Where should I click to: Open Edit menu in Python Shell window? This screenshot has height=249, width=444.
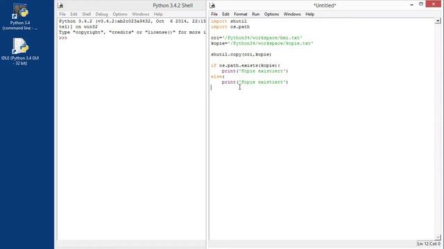click(74, 14)
